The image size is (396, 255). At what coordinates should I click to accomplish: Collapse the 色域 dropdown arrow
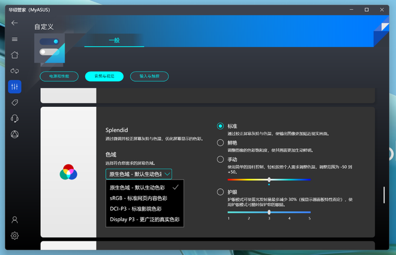pos(167,174)
